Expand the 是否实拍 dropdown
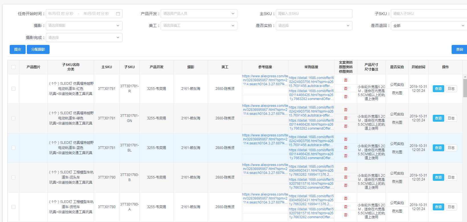 pyautogui.click(x=314, y=26)
